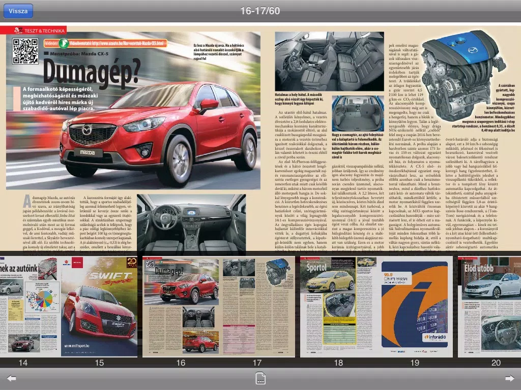Go to next page with right arrow
Image resolution: width=521 pixels, height=390 pixels.
(x=509, y=378)
